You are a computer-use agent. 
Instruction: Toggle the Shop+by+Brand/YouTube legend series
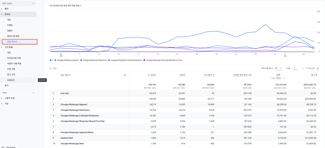[x=163, y=60]
